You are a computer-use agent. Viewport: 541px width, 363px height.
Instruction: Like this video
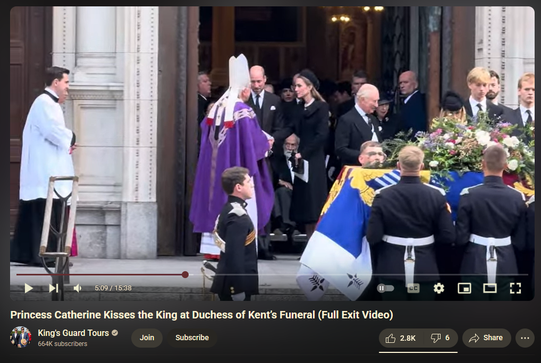point(401,338)
